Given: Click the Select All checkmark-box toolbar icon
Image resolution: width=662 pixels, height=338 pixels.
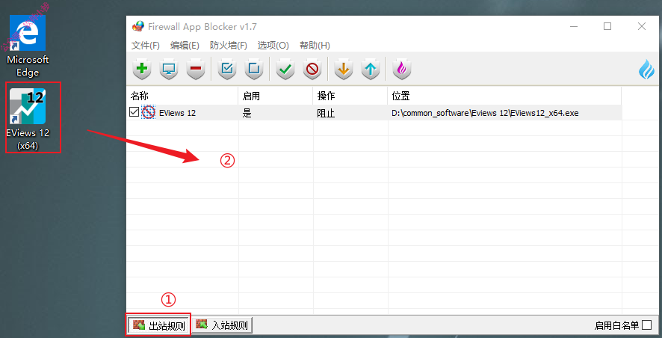Looking at the screenshot, I should pos(227,69).
